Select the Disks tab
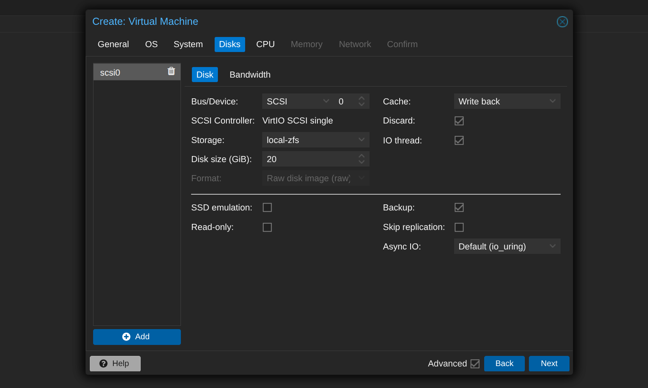The width and height of the screenshot is (648, 388). click(230, 44)
